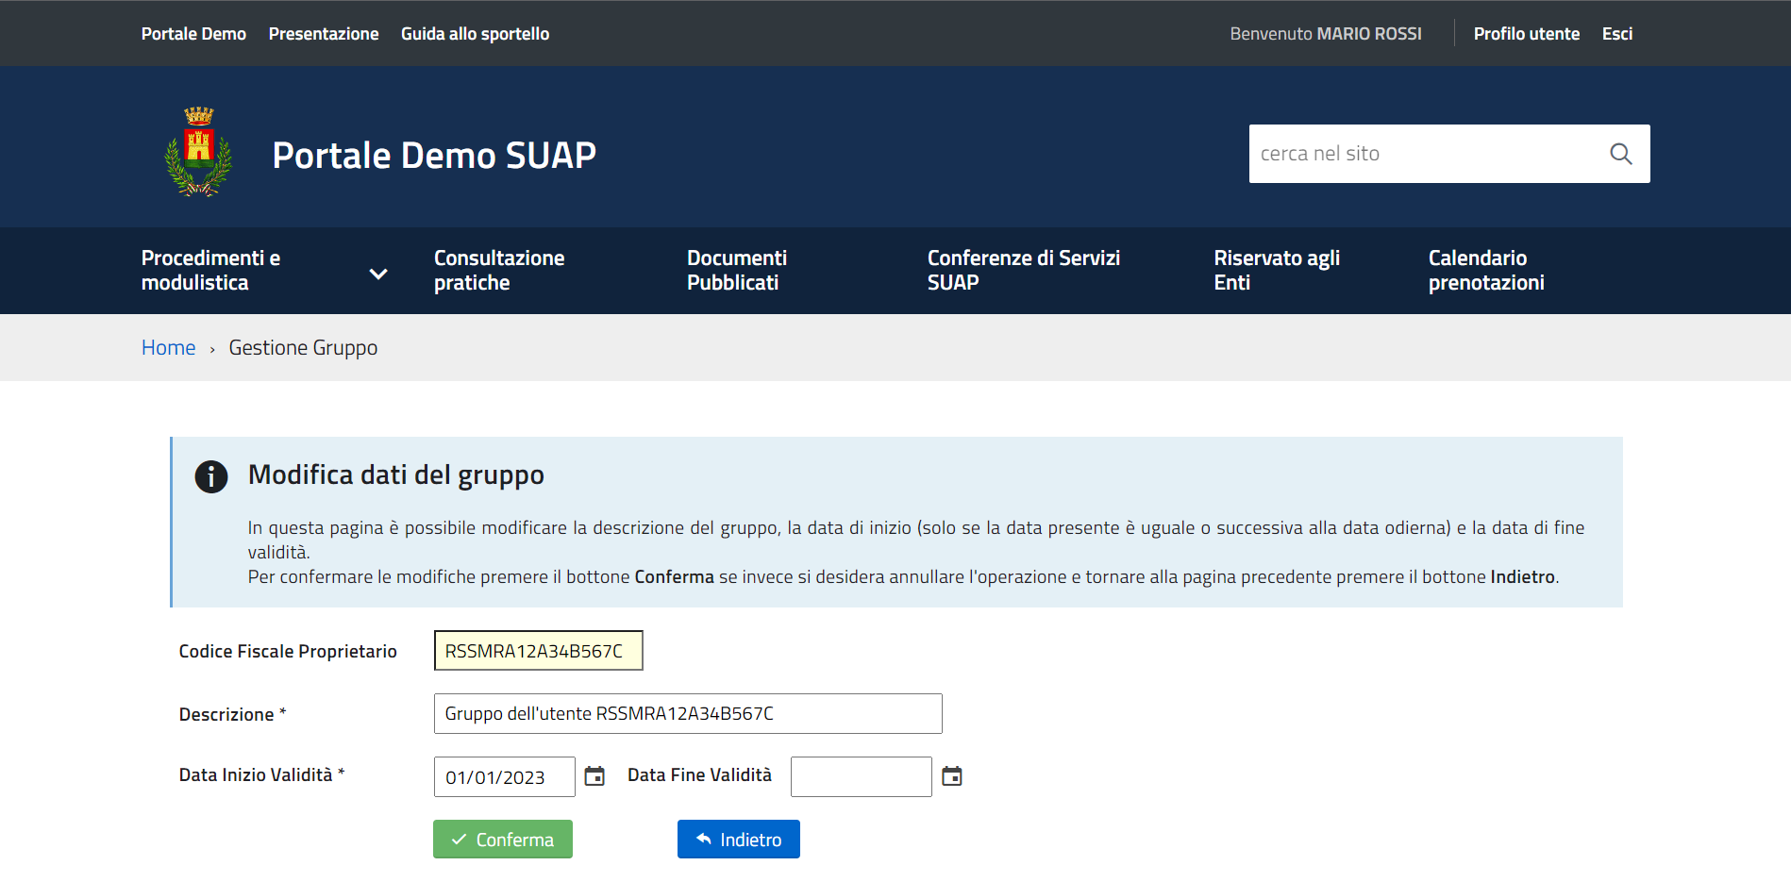Click the municipality coat of arms logo
Screen dimensions: 1791x882
pyautogui.click(x=198, y=152)
